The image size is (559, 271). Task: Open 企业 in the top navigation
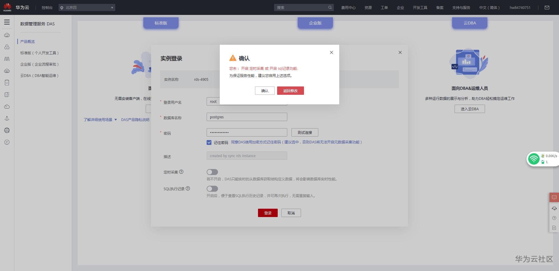tap(400, 7)
